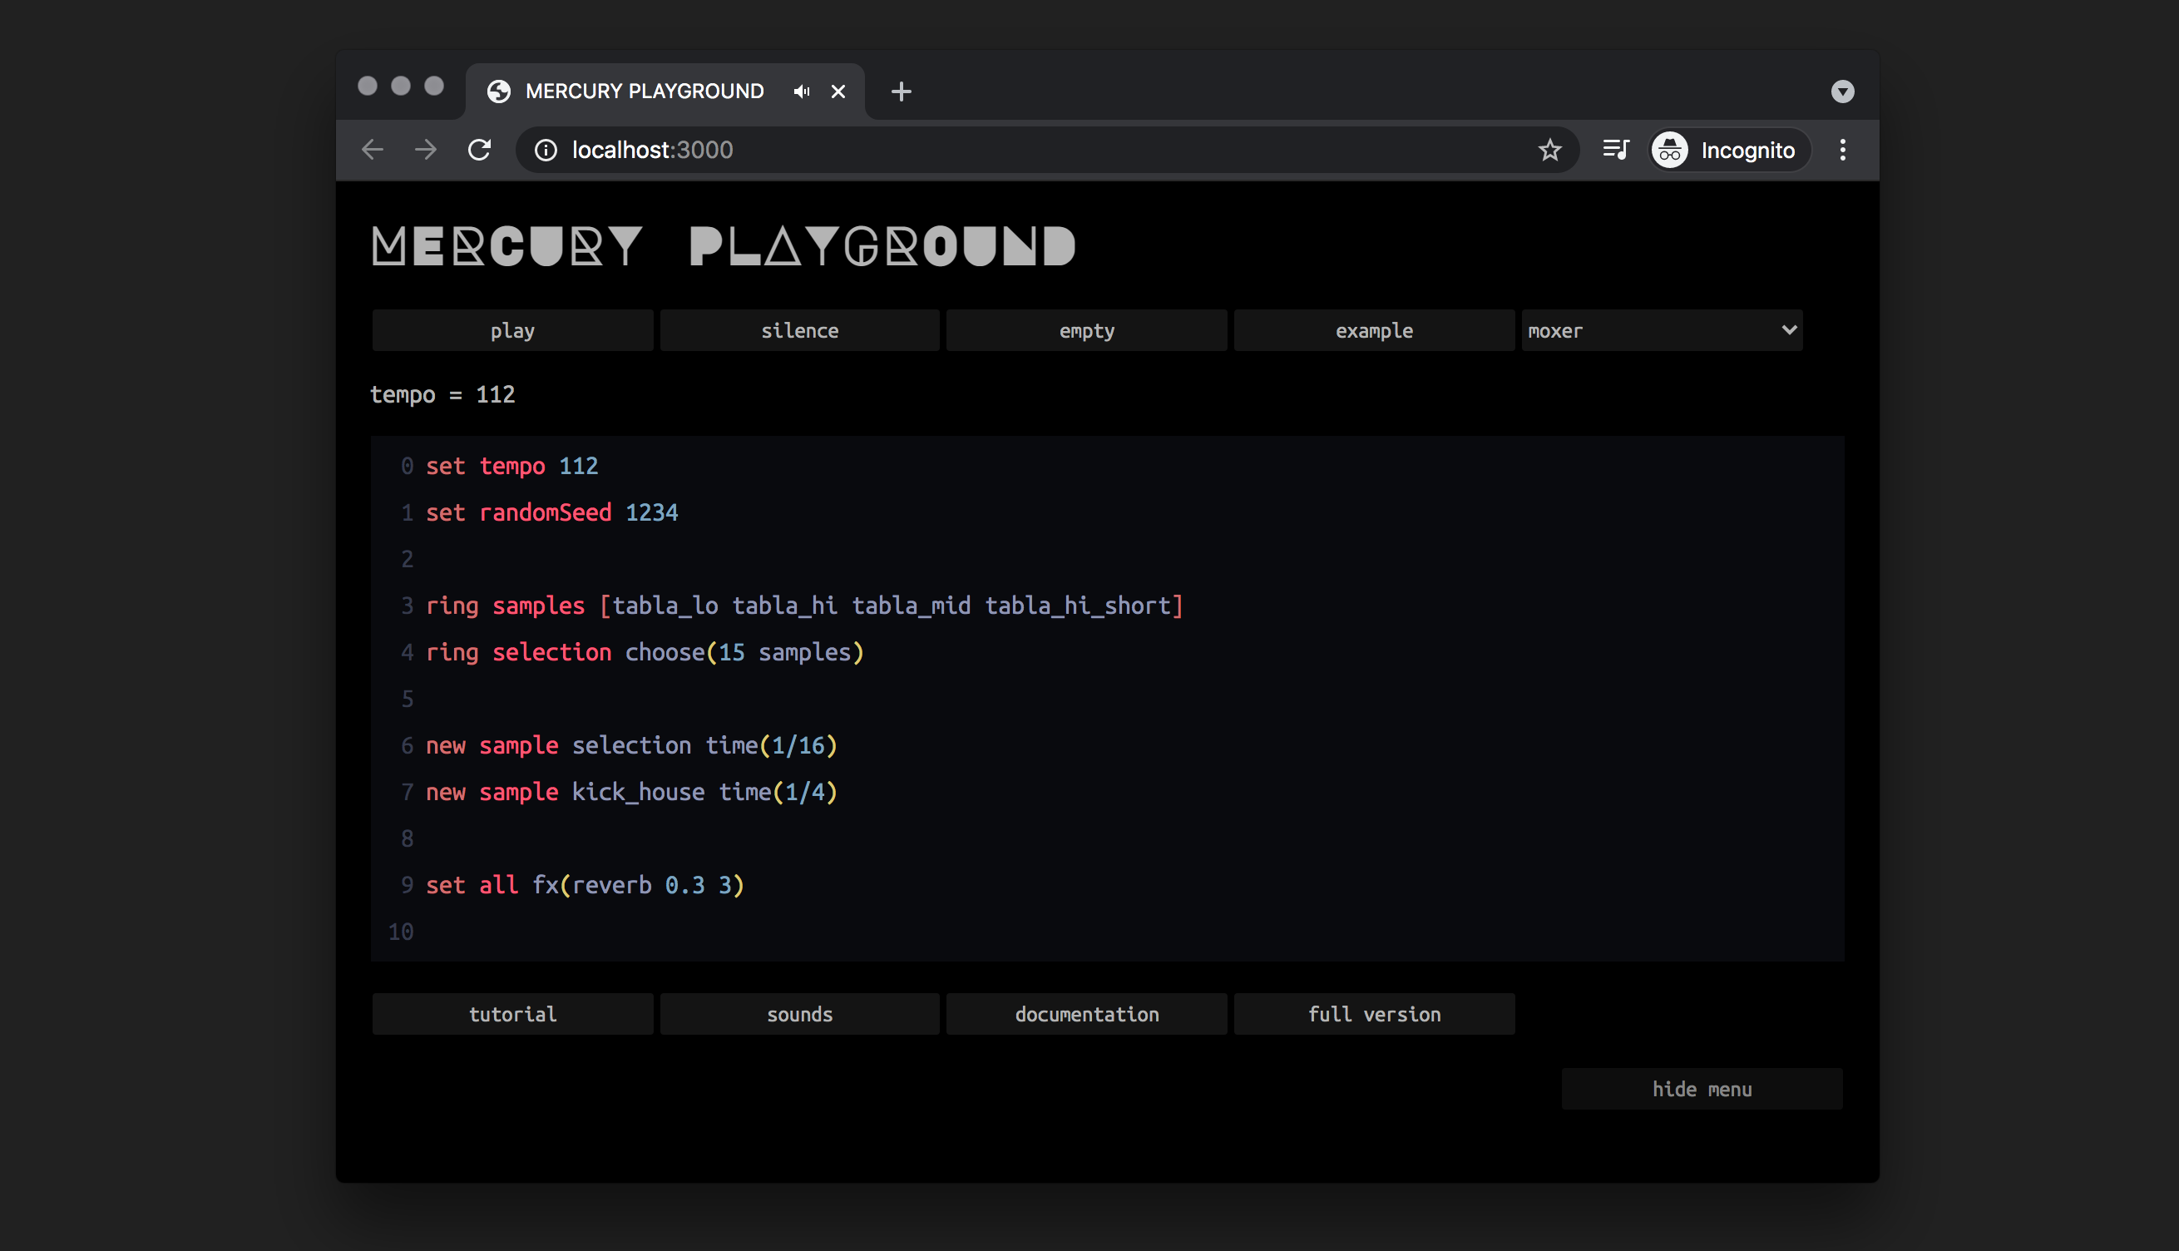The width and height of the screenshot is (2179, 1251).
Task: Open the documentation link button
Action: click(x=1085, y=1014)
